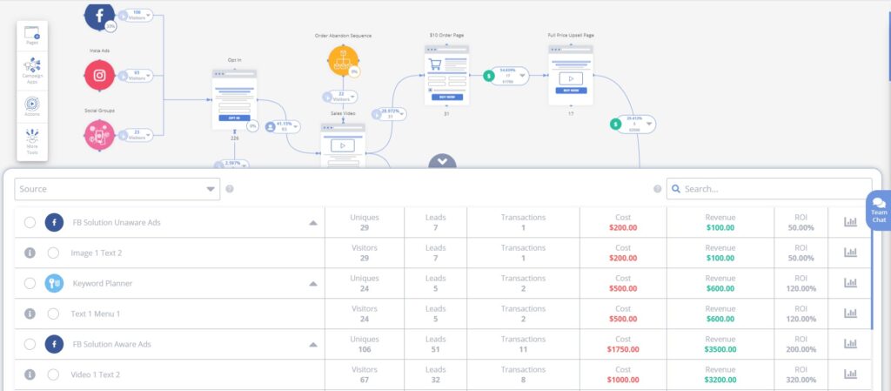This screenshot has height=391, width=891.
Task: Select the $10 Order Page thumbnail
Action: pyautogui.click(x=446, y=74)
